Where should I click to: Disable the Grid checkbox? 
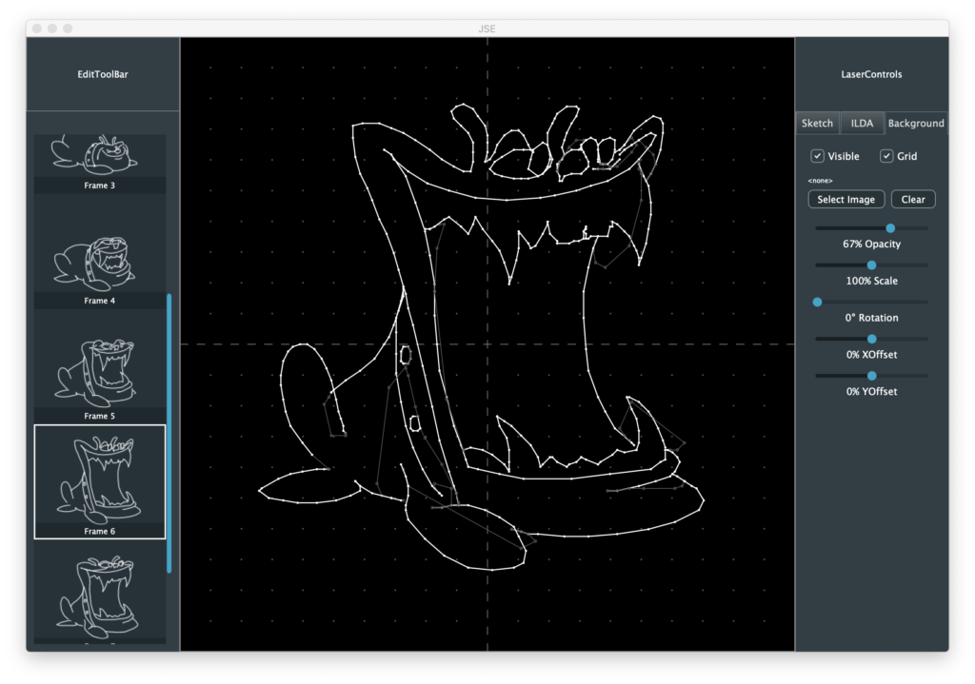[886, 156]
